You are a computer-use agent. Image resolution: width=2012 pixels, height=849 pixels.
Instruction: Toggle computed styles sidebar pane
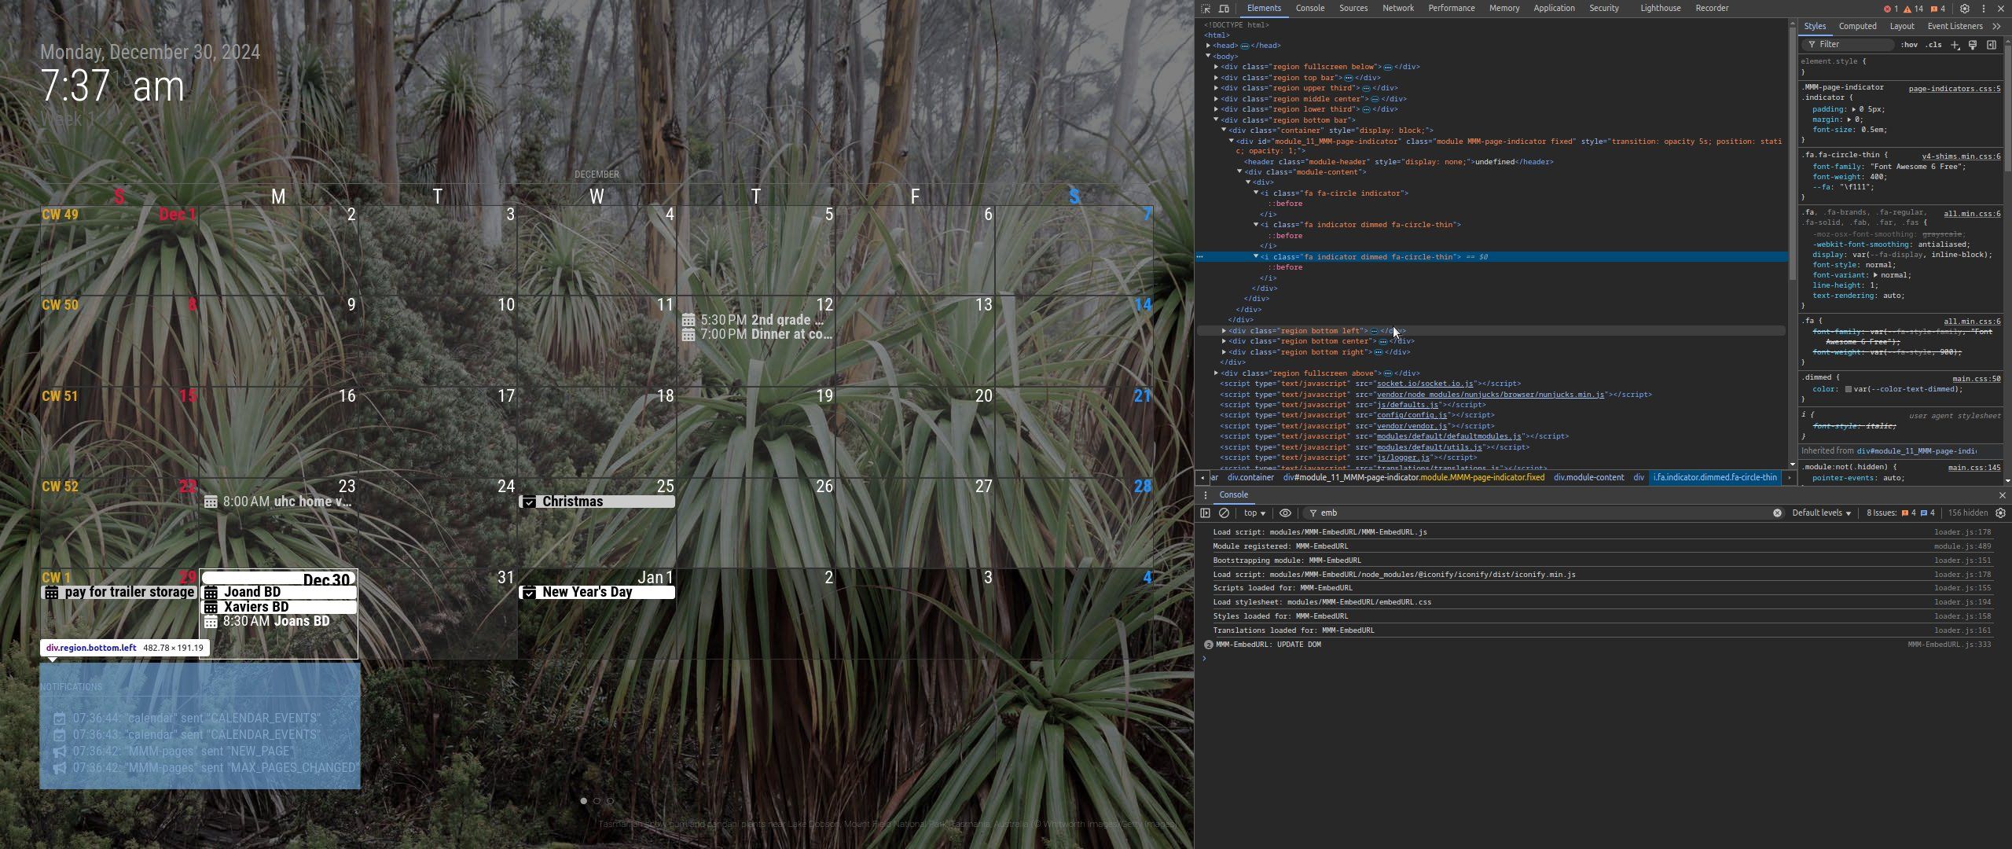(x=1992, y=45)
